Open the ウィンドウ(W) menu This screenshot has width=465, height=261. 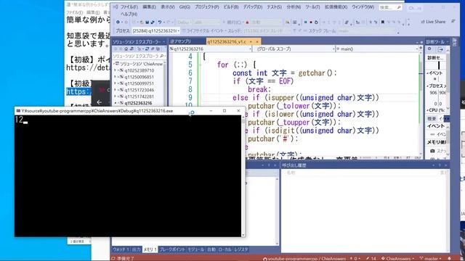363,7
